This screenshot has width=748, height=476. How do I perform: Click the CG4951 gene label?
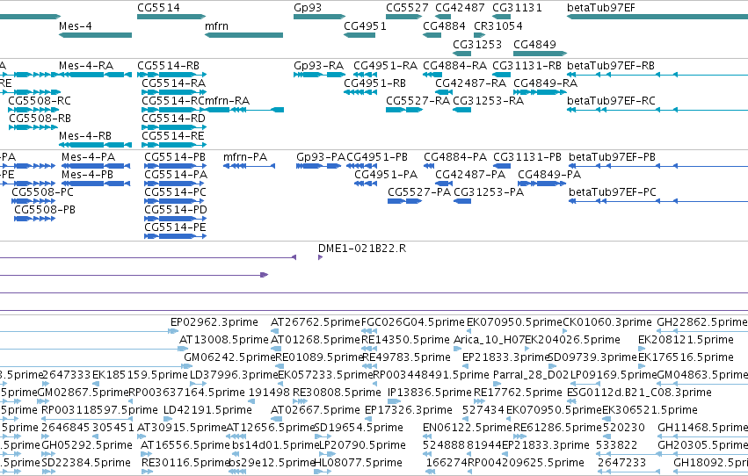coord(365,25)
